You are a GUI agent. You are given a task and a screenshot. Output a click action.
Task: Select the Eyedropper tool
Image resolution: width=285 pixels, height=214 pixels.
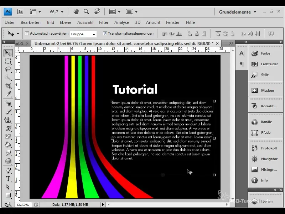click(x=8, y=94)
